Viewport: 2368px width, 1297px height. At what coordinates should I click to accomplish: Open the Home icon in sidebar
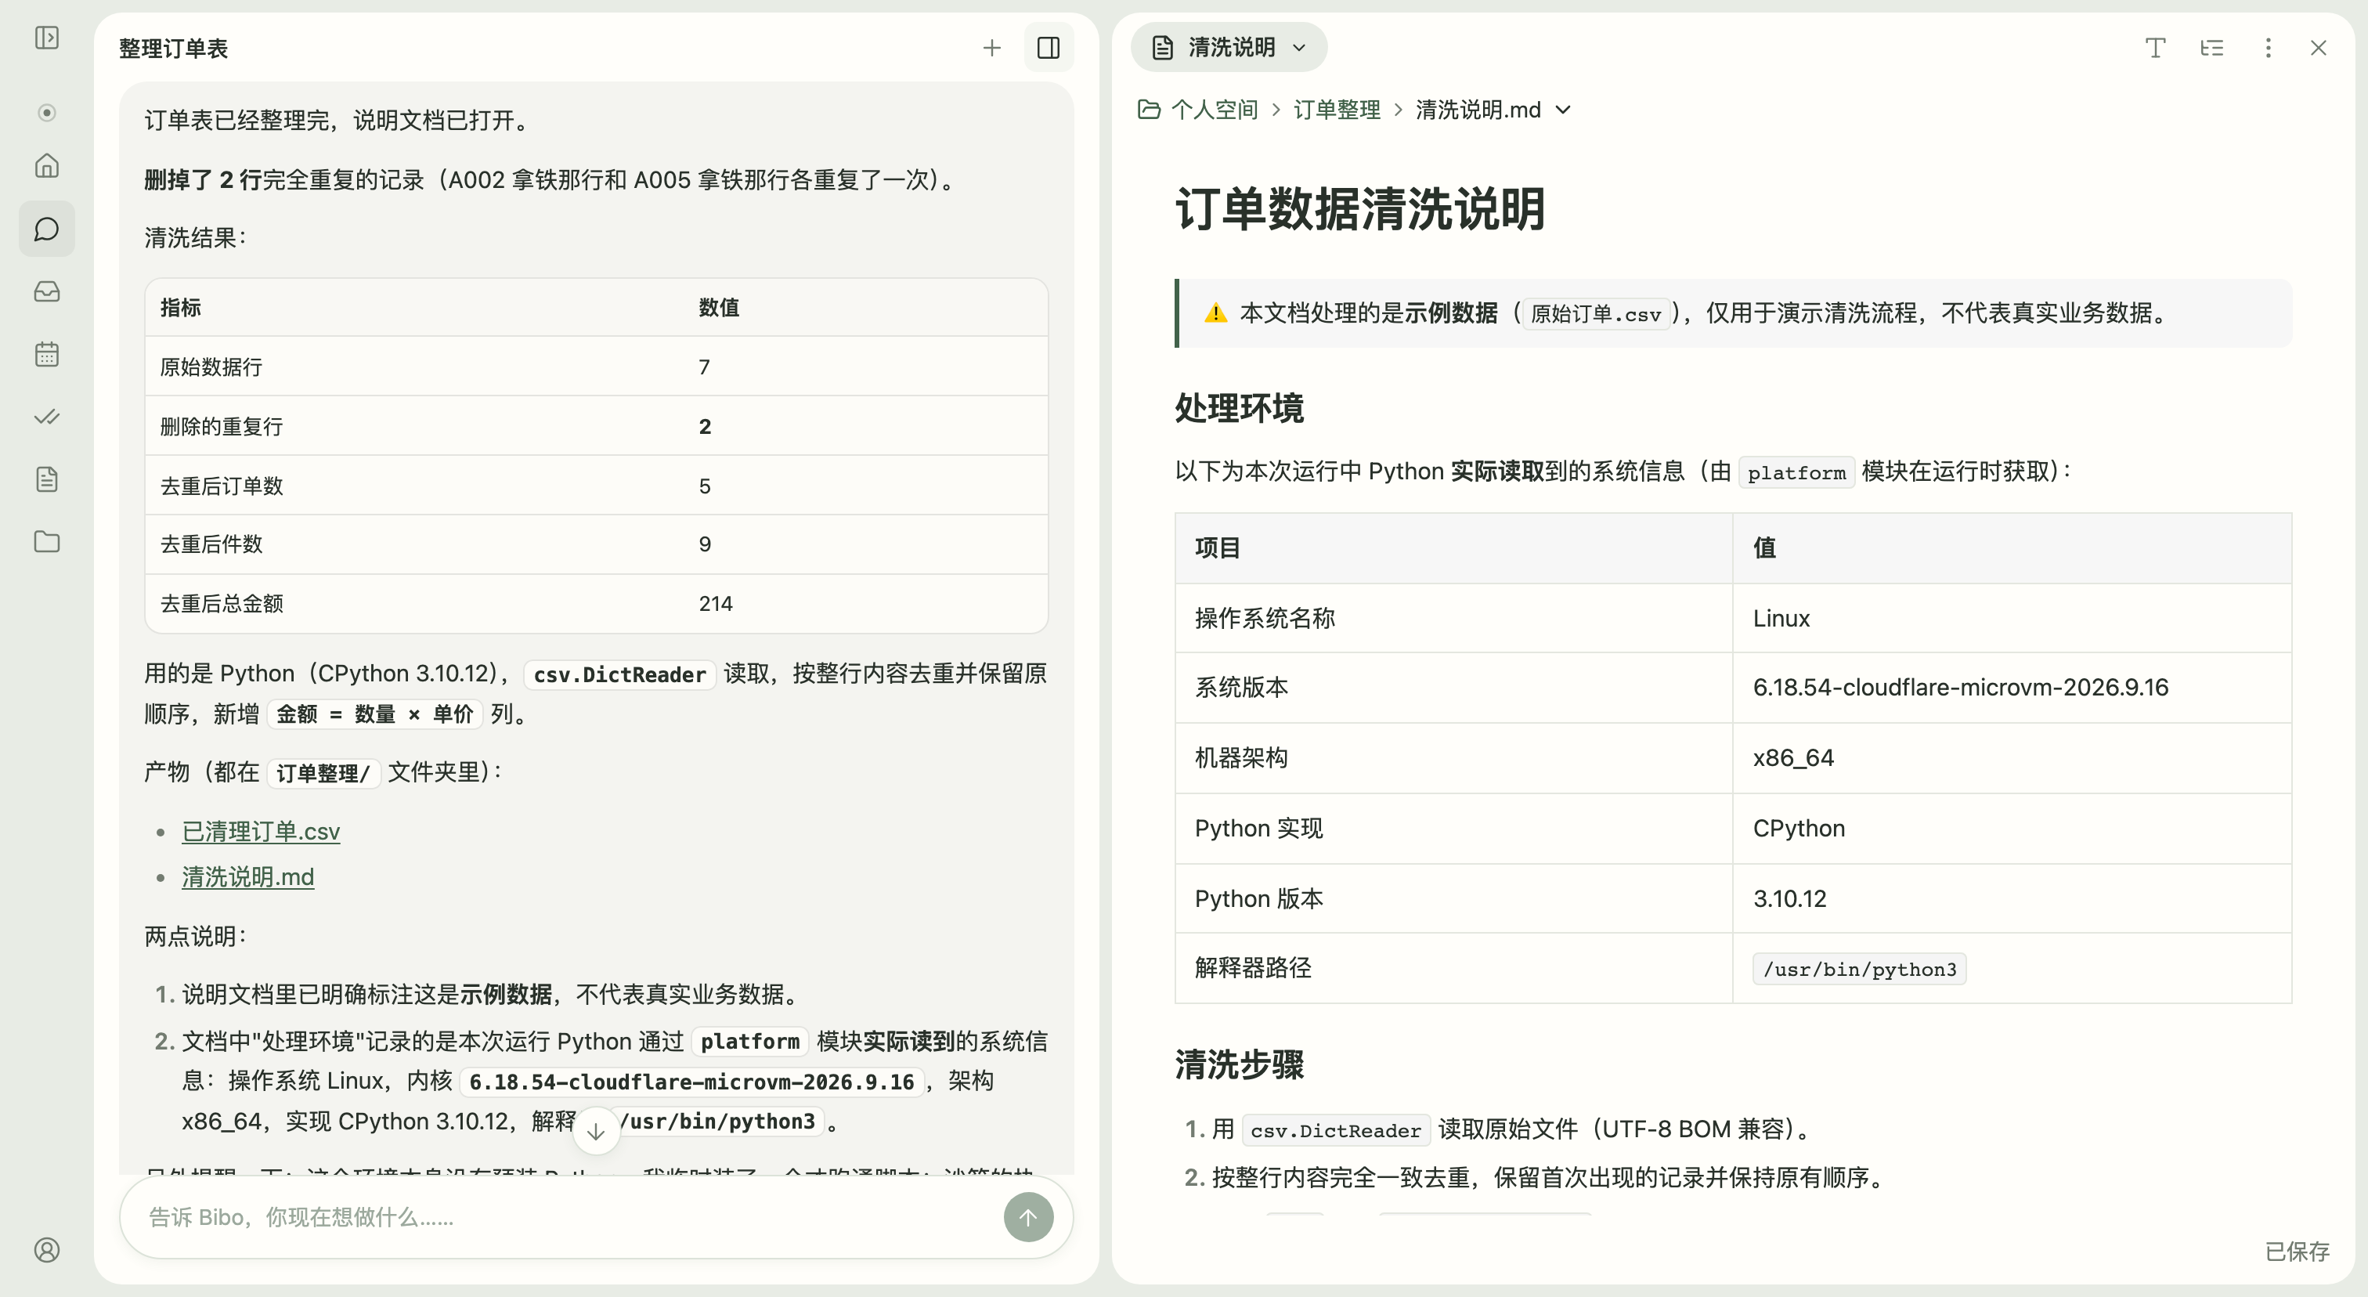pyautogui.click(x=47, y=165)
